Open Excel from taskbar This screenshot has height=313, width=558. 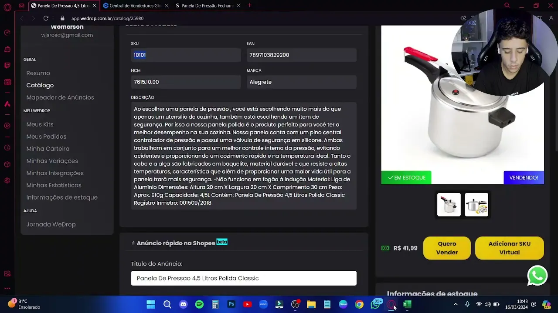coord(407,304)
